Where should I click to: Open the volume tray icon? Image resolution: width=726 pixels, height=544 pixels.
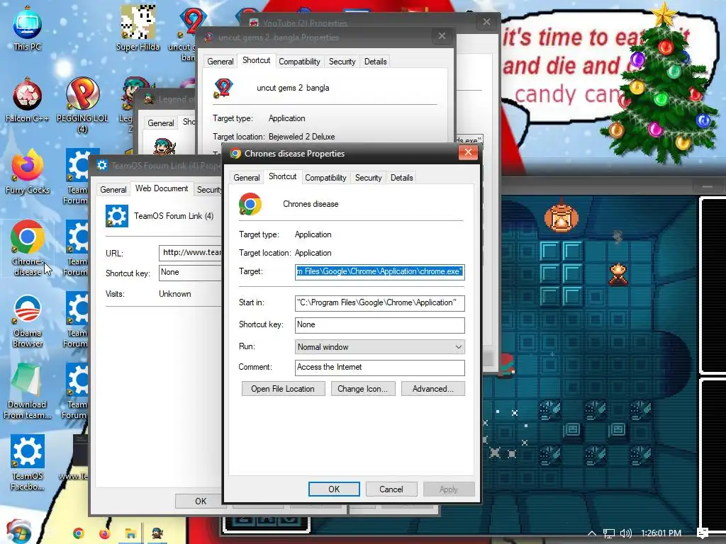click(x=625, y=533)
